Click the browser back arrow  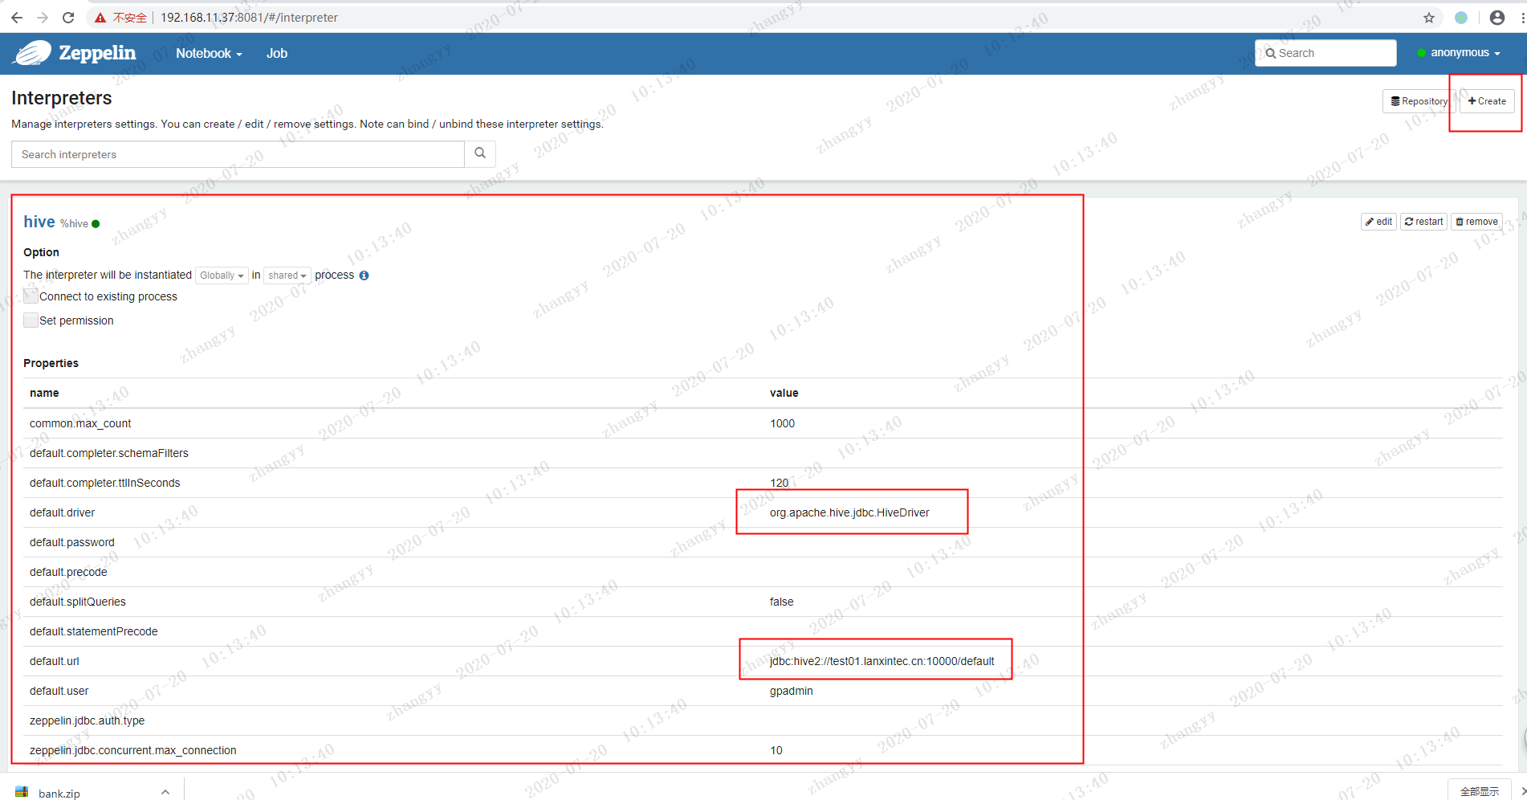[x=17, y=18]
